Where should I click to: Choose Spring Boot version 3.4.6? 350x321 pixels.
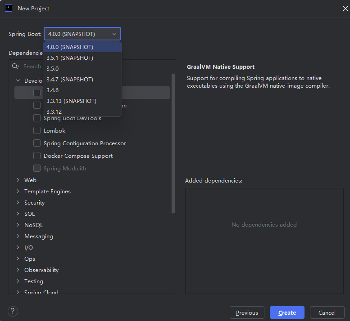[x=82, y=90]
